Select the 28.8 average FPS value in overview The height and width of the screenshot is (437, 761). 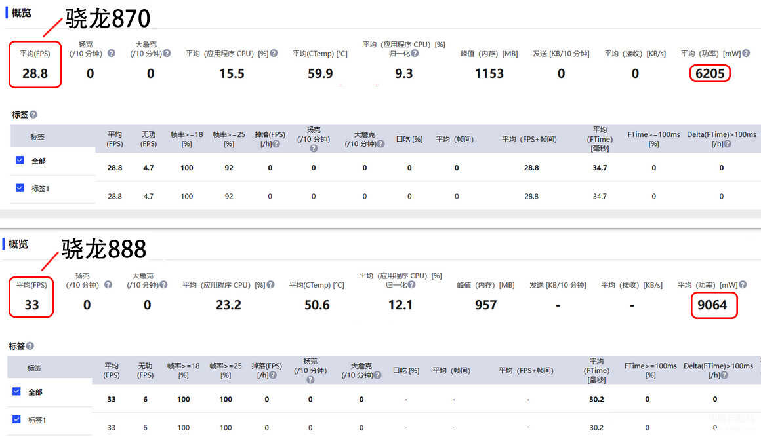coord(35,73)
